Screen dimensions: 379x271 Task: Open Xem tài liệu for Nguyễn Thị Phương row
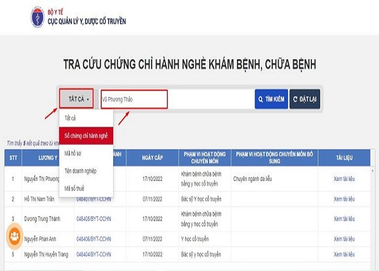pyautogui.click(x=344, y=179)
